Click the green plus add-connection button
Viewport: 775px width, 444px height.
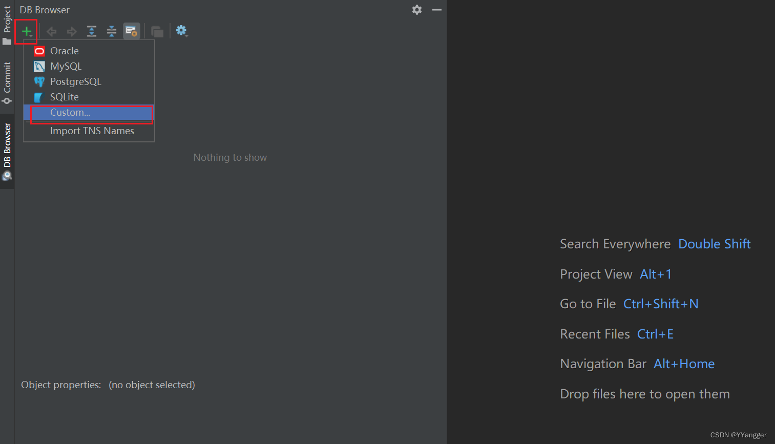(27, 31)
